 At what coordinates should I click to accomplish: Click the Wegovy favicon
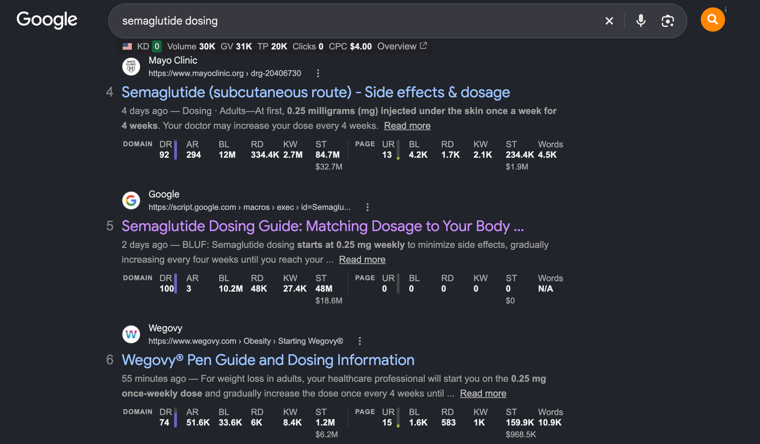click(x=131, y=334)
